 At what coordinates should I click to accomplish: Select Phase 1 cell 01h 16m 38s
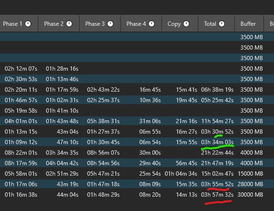coord(21,195)
